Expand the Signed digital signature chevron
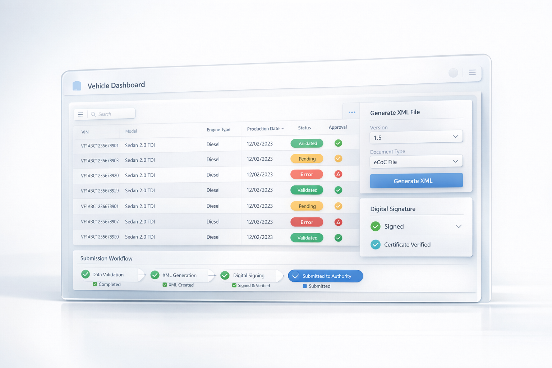The image size is (552, 368). 459,226
